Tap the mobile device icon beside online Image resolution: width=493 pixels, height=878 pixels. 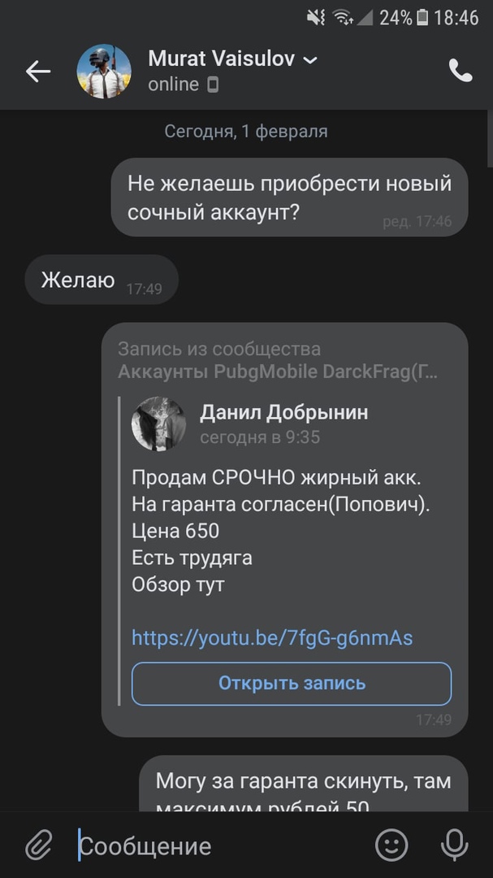pyautogui.click(x=213, y=85)
